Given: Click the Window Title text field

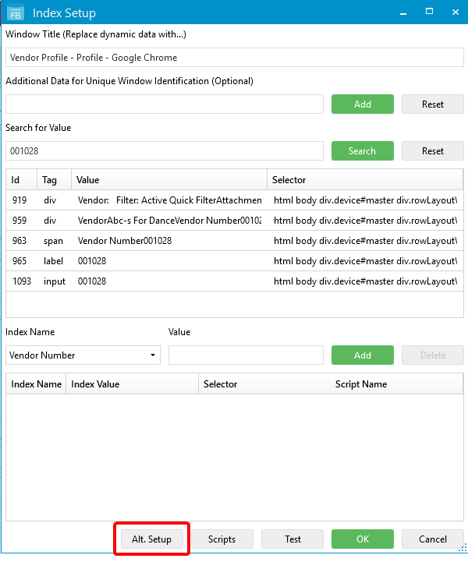Looking at the screenshot, I should (x=235, y=58).
